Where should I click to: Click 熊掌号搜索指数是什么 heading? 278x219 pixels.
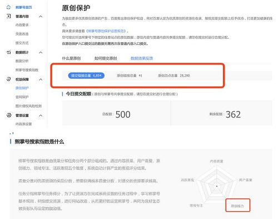point(39,142)
